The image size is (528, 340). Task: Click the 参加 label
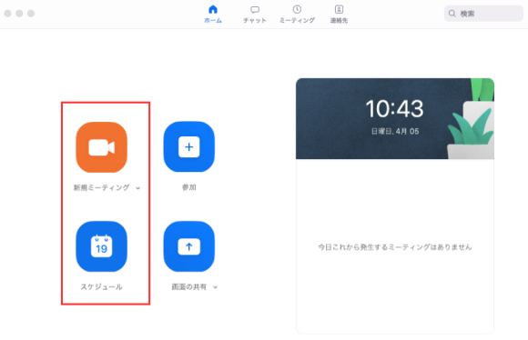click(x=189, y=187)
